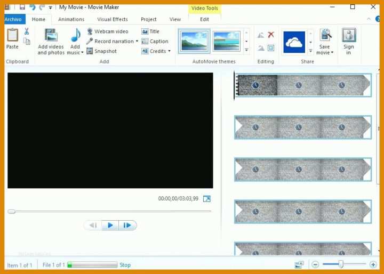The width and height of the screenshot is (384, 274).
Task: Click the file import progress bar
Action: point(92,265)
